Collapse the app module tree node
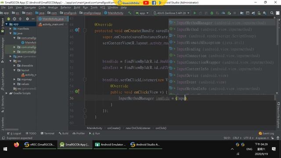This screenshot has height=158, width=281. [7, 24]
